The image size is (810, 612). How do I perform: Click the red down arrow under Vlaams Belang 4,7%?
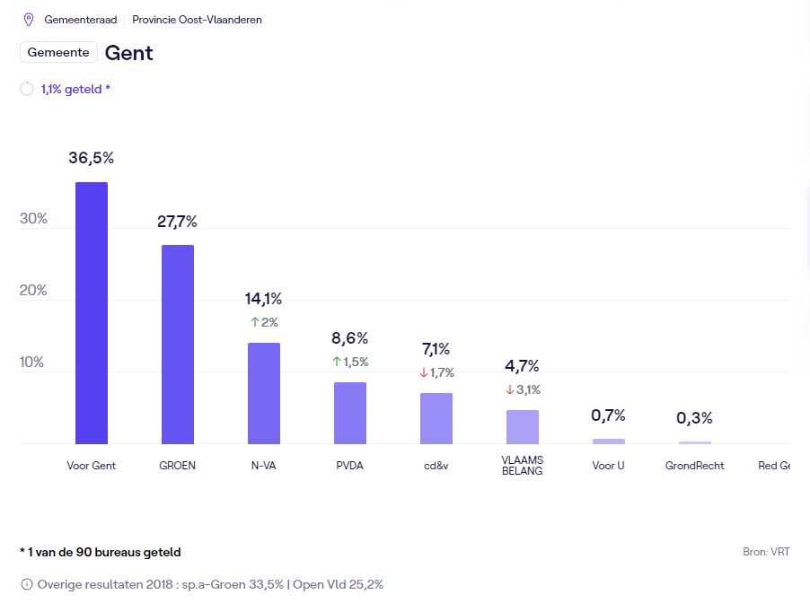tap(510, 389)
